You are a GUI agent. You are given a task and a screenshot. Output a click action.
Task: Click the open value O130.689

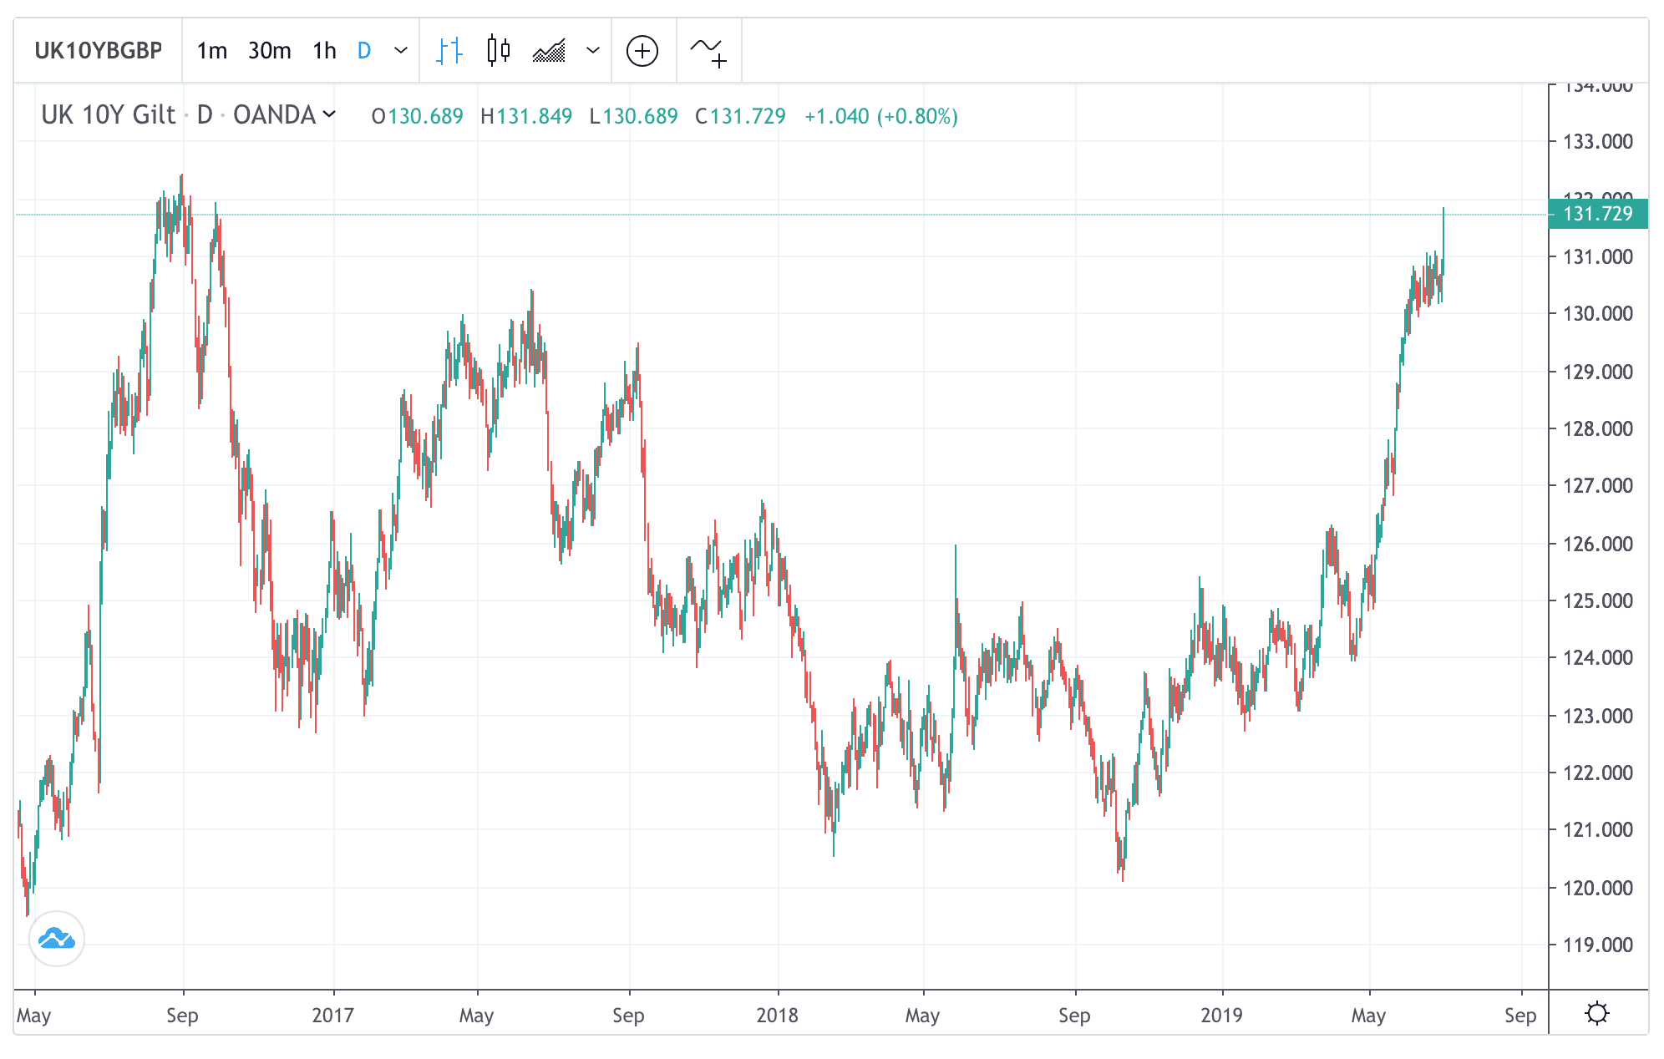(x=417, y=116)
